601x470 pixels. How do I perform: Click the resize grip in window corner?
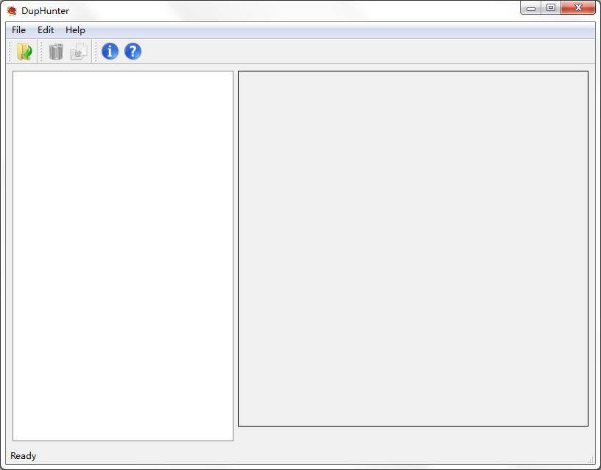pyautogui.click(x=590, y=460)
